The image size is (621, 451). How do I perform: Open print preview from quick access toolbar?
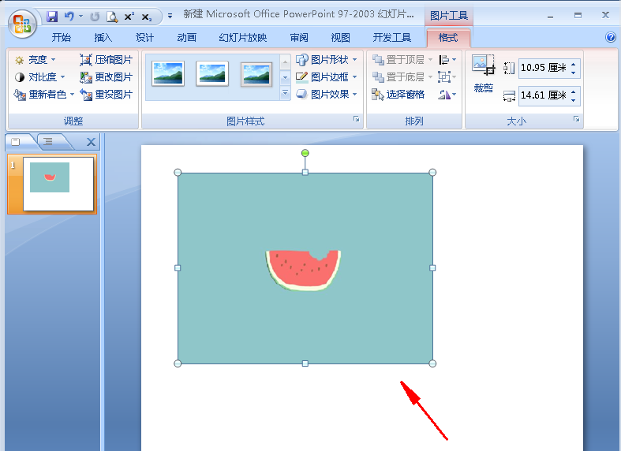tap(112, 17)
